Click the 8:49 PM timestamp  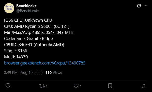pos(11,73)
